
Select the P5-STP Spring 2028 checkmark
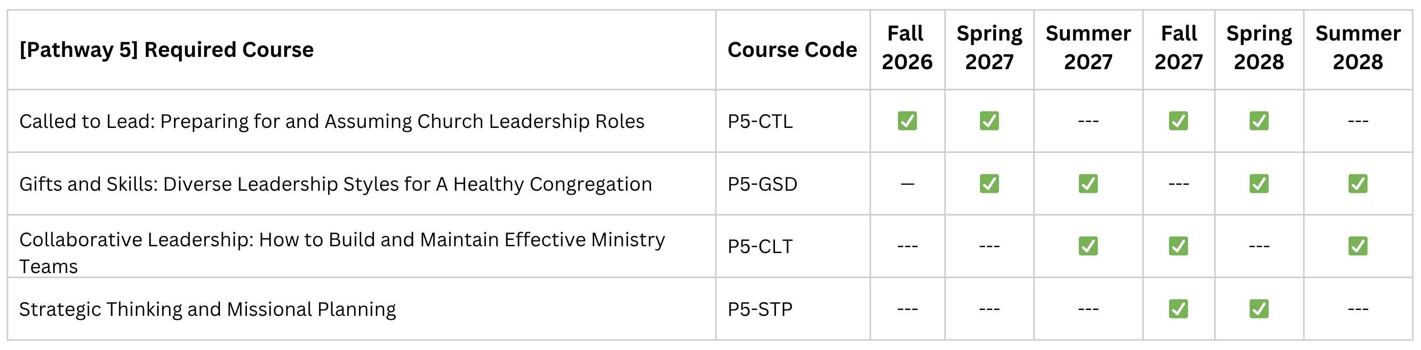coord(1259,309)
